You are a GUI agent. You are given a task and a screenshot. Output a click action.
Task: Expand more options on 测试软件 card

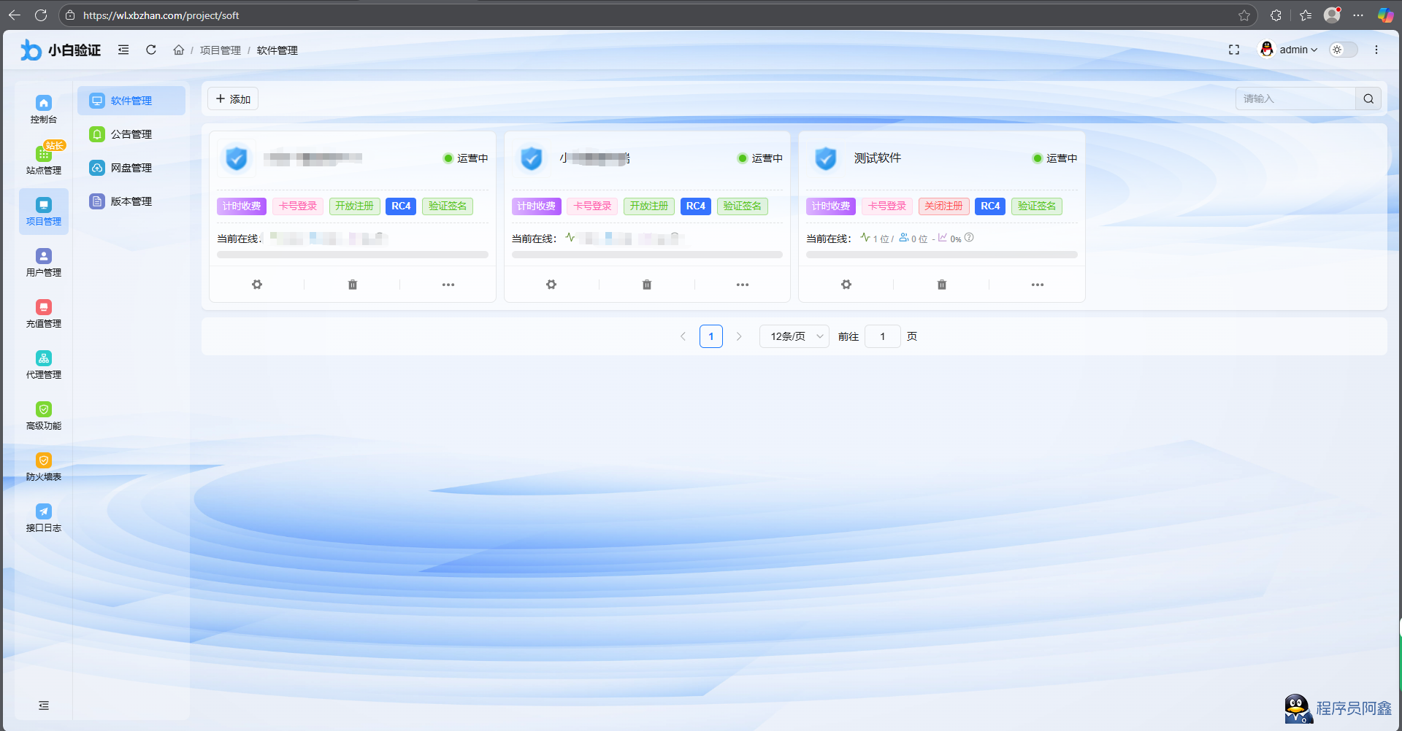coord(1037,285)
